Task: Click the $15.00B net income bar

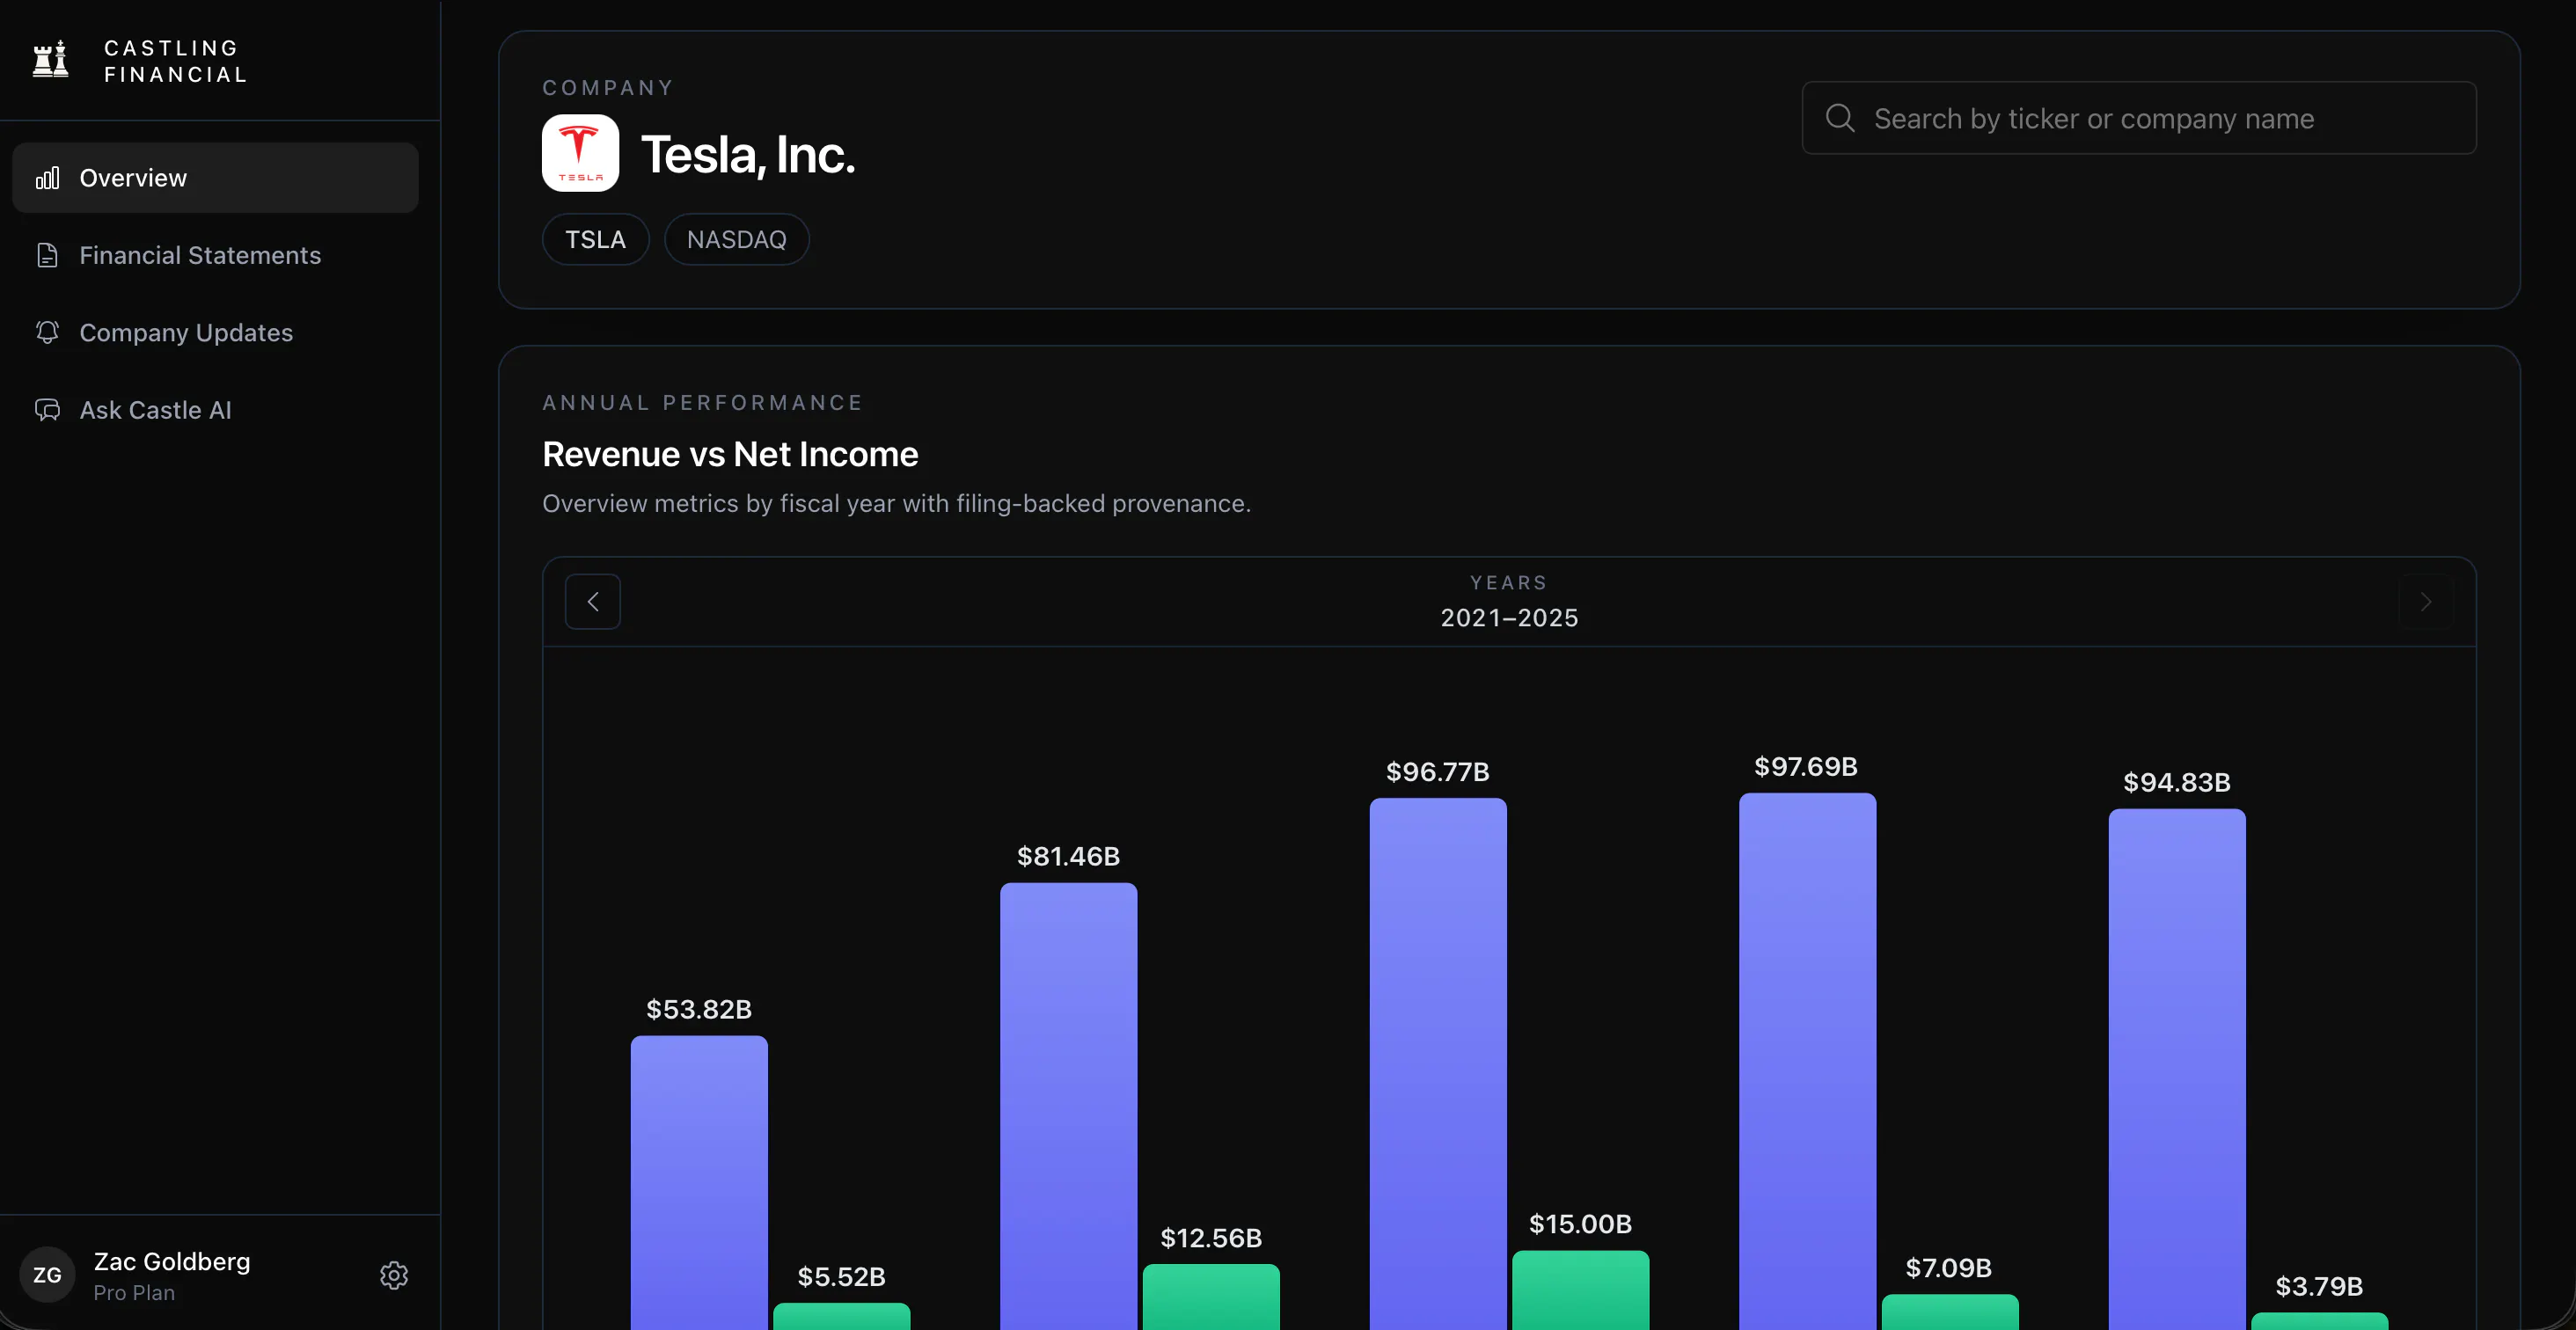Action: 1580,1290
